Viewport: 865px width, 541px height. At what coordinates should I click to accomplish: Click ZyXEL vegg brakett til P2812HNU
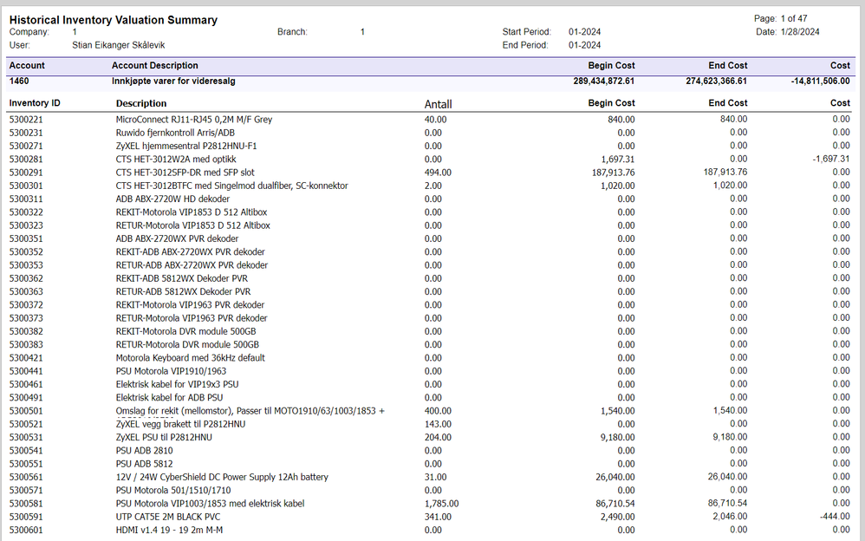(x=180, y=424)
